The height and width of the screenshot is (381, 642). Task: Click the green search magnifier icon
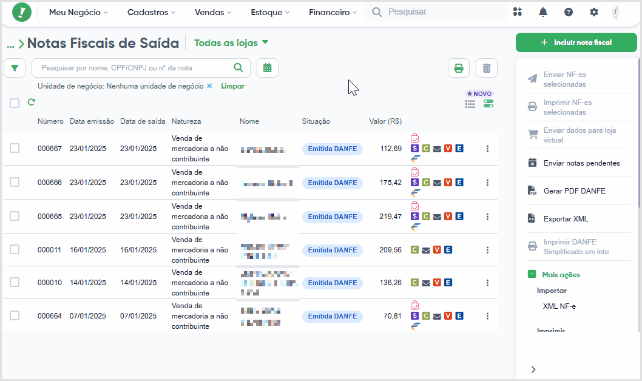(x=238, y=67)
